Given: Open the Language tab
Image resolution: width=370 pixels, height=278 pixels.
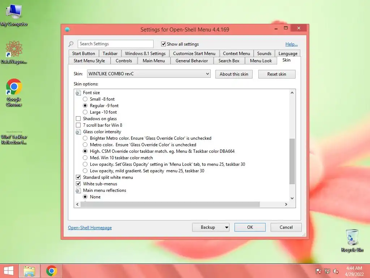Looking at the screenshot, I should pos(288,54).
